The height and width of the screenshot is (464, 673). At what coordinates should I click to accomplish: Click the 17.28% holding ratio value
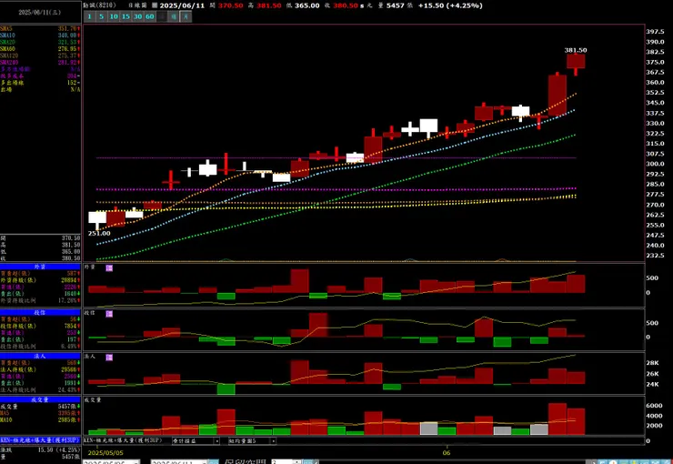[x=68, y=301]
